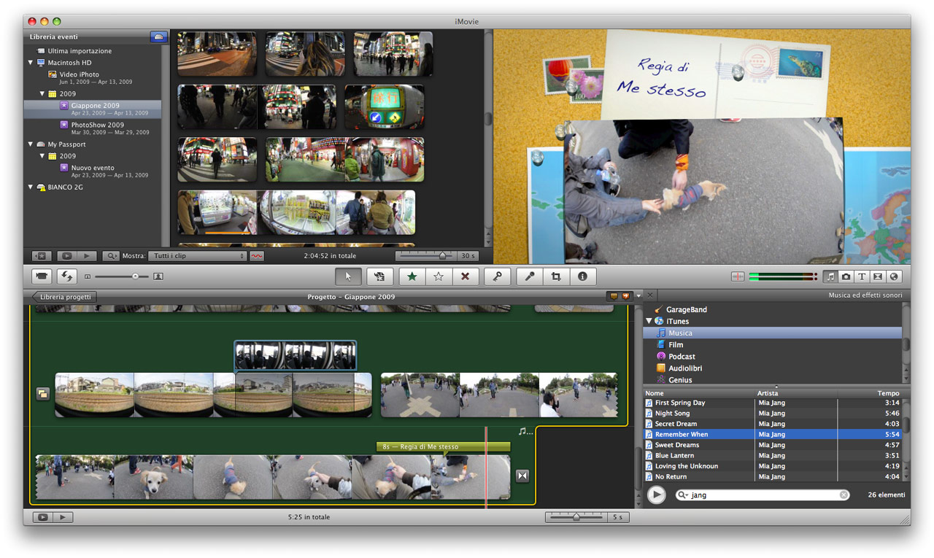Click the jang search input field

pos(763,495)
